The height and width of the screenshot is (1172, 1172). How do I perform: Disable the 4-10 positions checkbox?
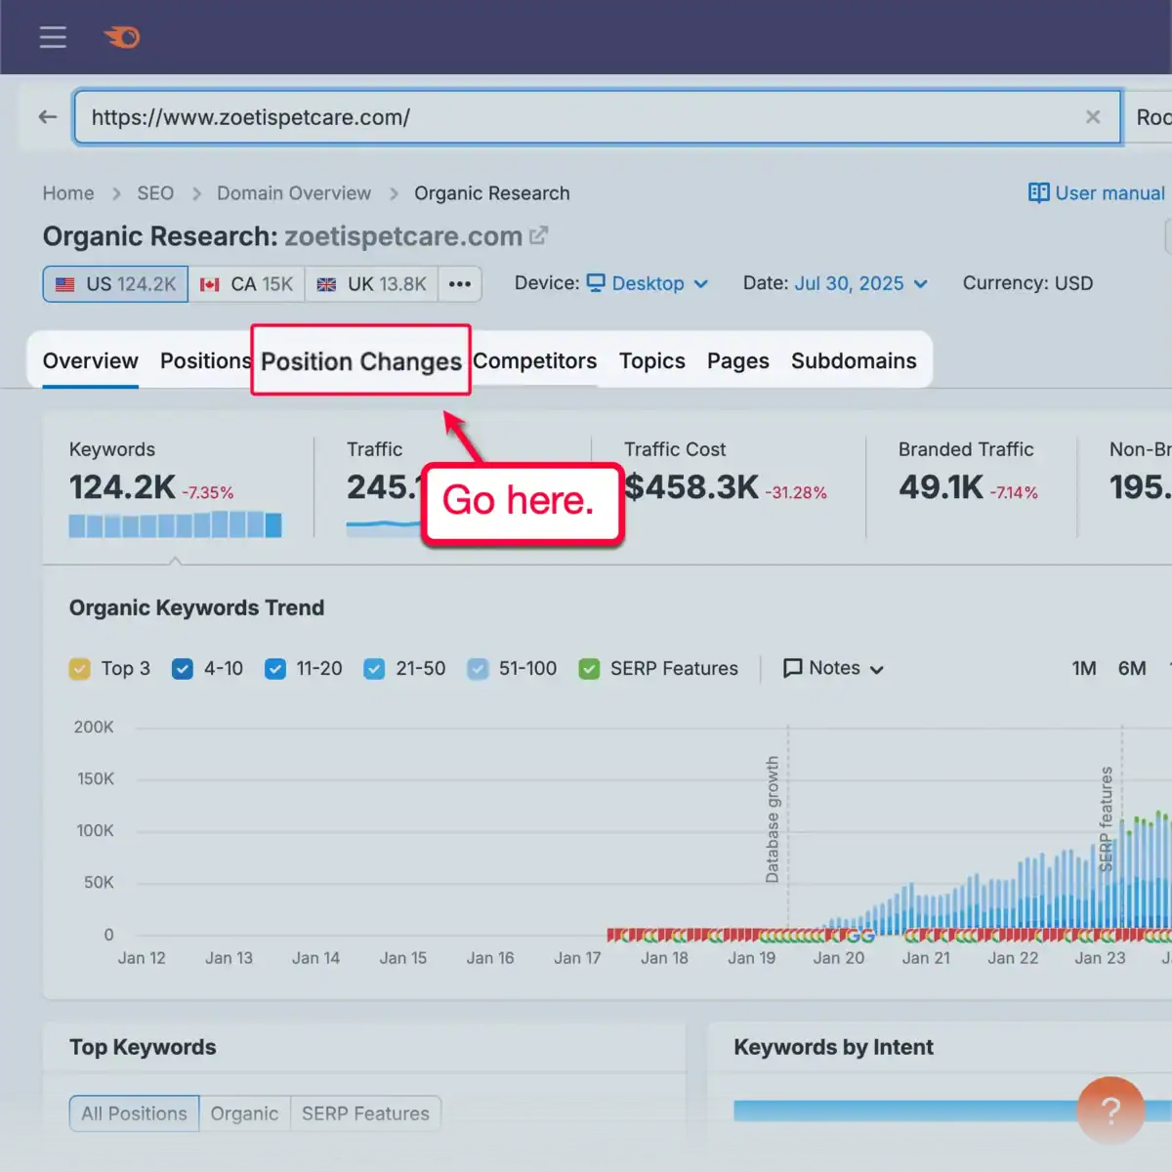click(x=183, y=669)
